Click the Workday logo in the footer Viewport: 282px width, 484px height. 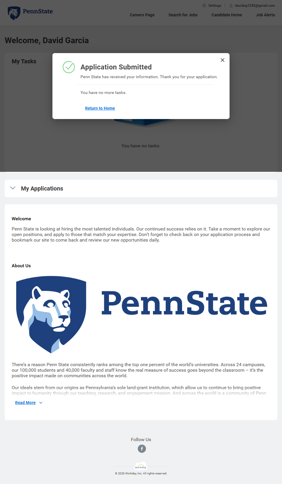pyautogui.click(x=141, y=467)
